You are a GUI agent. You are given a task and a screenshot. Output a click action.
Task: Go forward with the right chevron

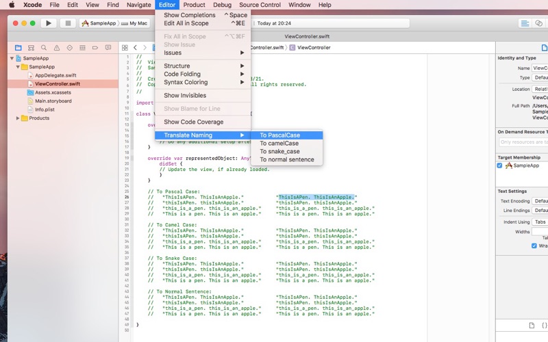tap(145, 48)
